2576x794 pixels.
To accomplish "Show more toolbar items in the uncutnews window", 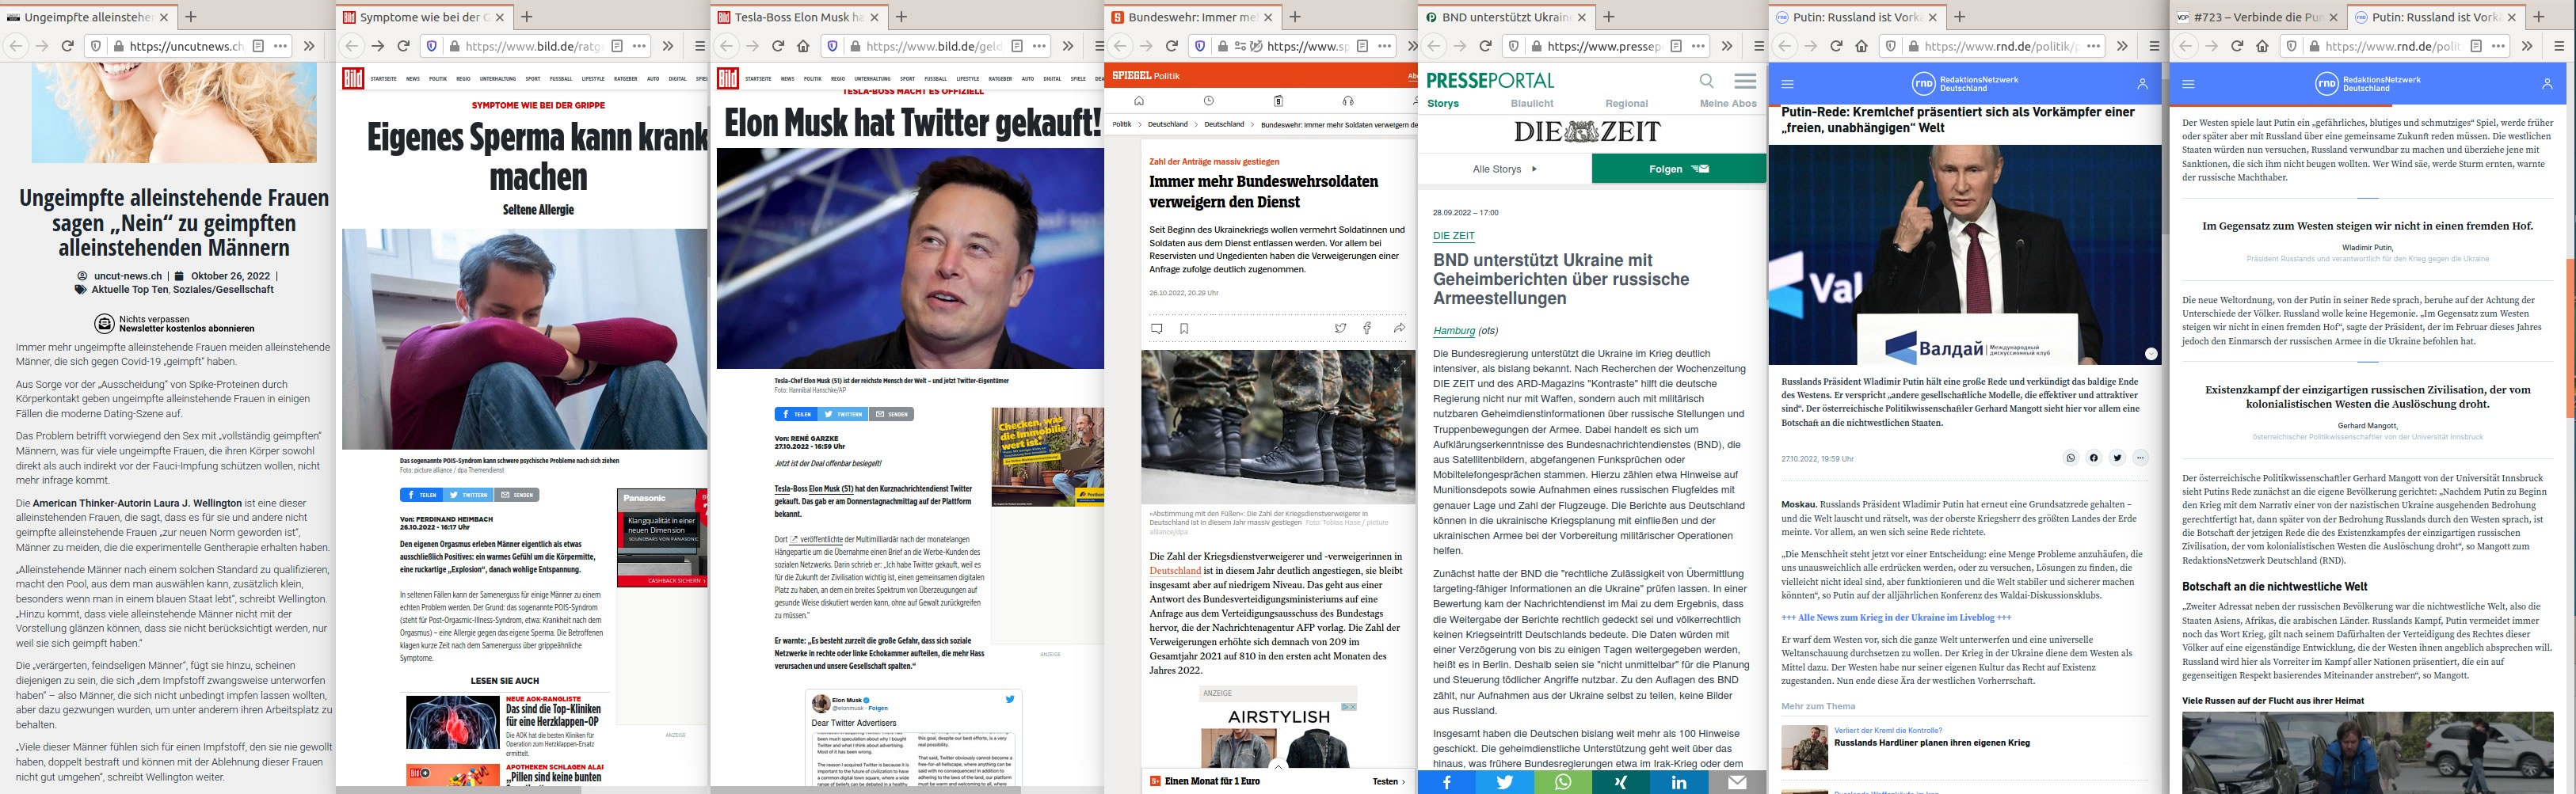I will (309, 46).
